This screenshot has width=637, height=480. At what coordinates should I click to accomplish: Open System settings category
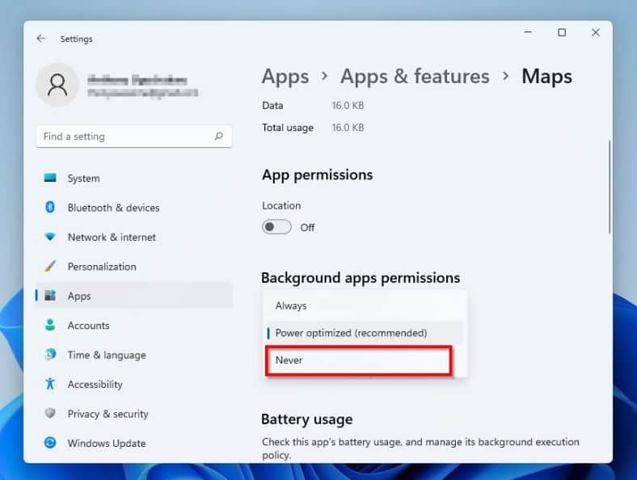[134, 179]
